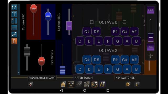Toggle the SUS sustain button
The width and height of the screenshot is (168, 94).
click(150, 47)
